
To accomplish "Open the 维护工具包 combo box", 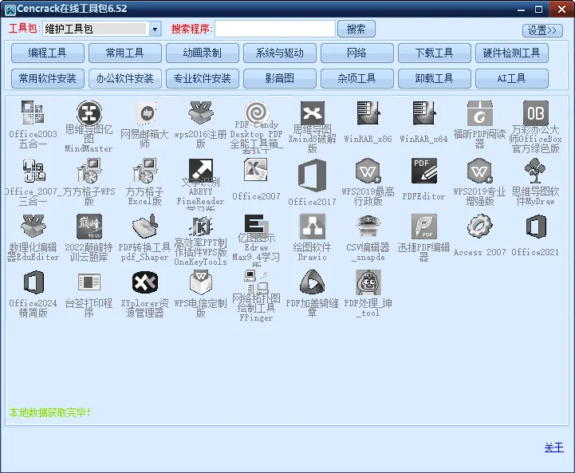I will [102, 29].
